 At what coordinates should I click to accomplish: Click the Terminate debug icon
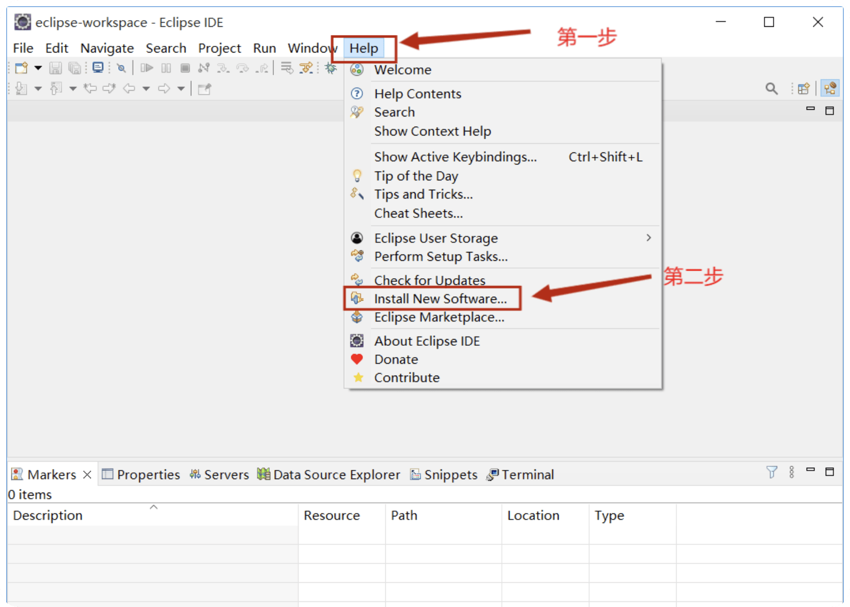click(185, 68)
